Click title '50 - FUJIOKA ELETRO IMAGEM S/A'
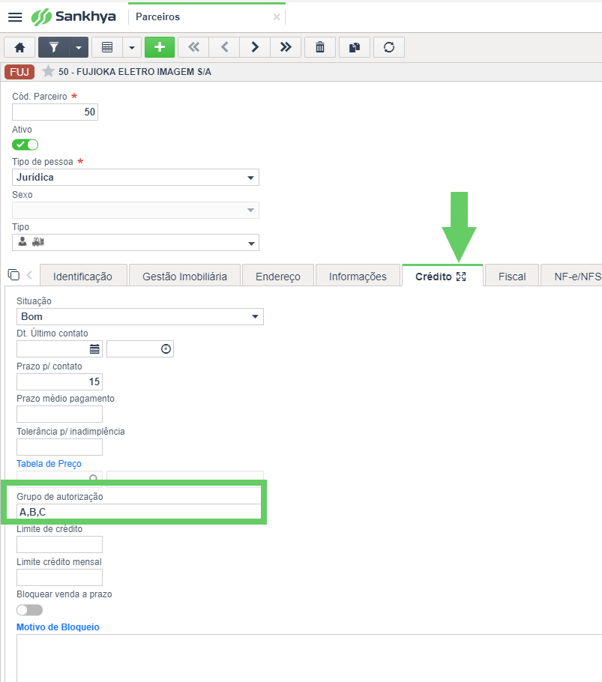 tap(135, 72)
